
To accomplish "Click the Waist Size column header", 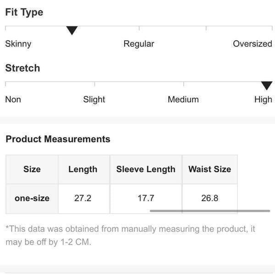I will (x=210, y=170).
